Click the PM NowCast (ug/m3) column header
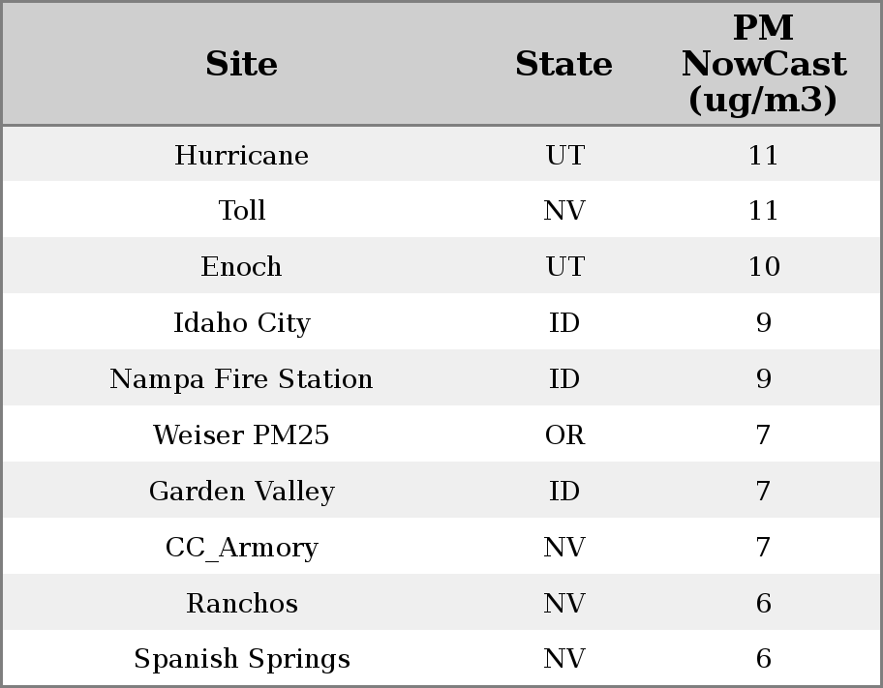Image resolution: width=883 pixels, height=688 pixels. tap(763, 64)
